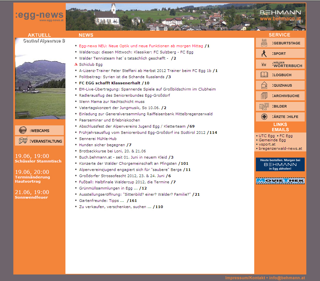
Task: Open Impressum/Kontakt in the footer
Action: 245,278
